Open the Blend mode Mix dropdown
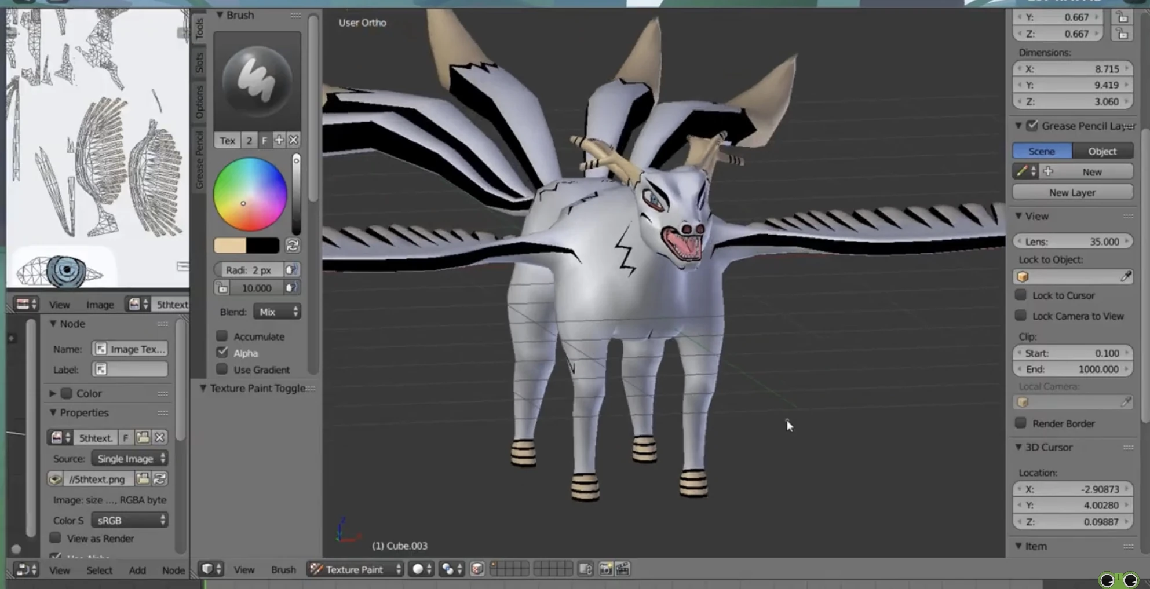This screenshot has height=589, width=1150. coord(276,312)
